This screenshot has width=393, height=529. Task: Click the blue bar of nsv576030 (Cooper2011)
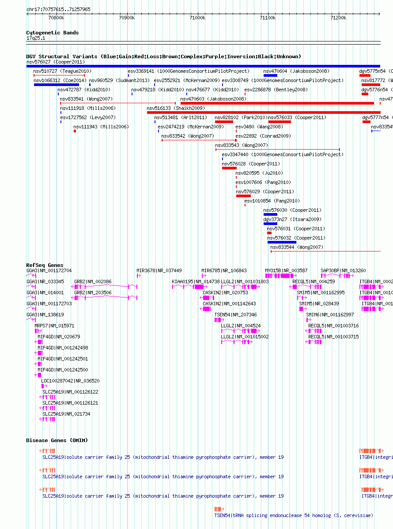[x=270, y=214]
